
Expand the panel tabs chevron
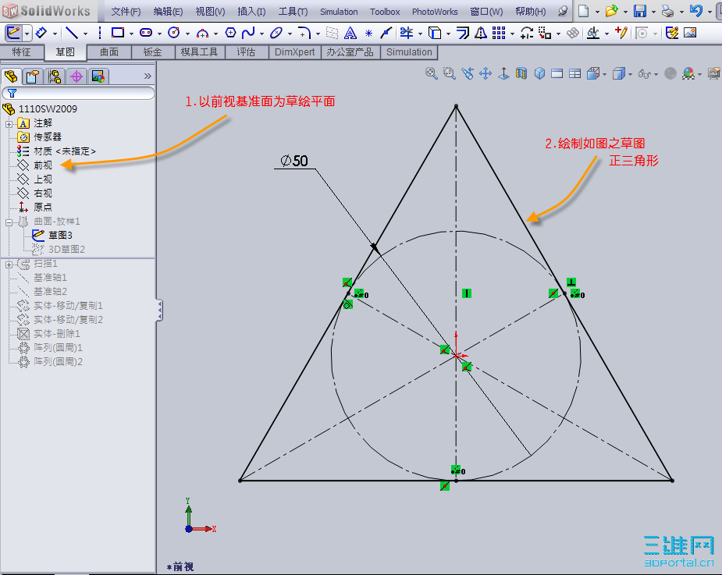point(148,76)
